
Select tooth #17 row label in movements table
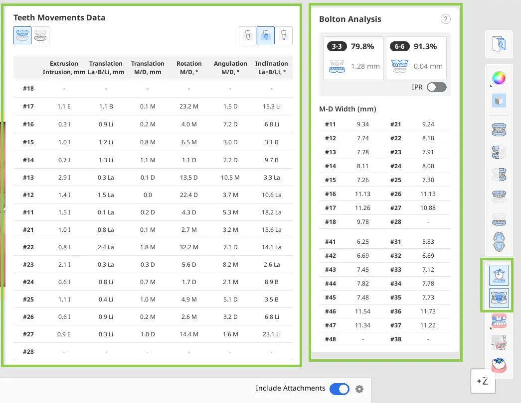click(x=28, y=106)
